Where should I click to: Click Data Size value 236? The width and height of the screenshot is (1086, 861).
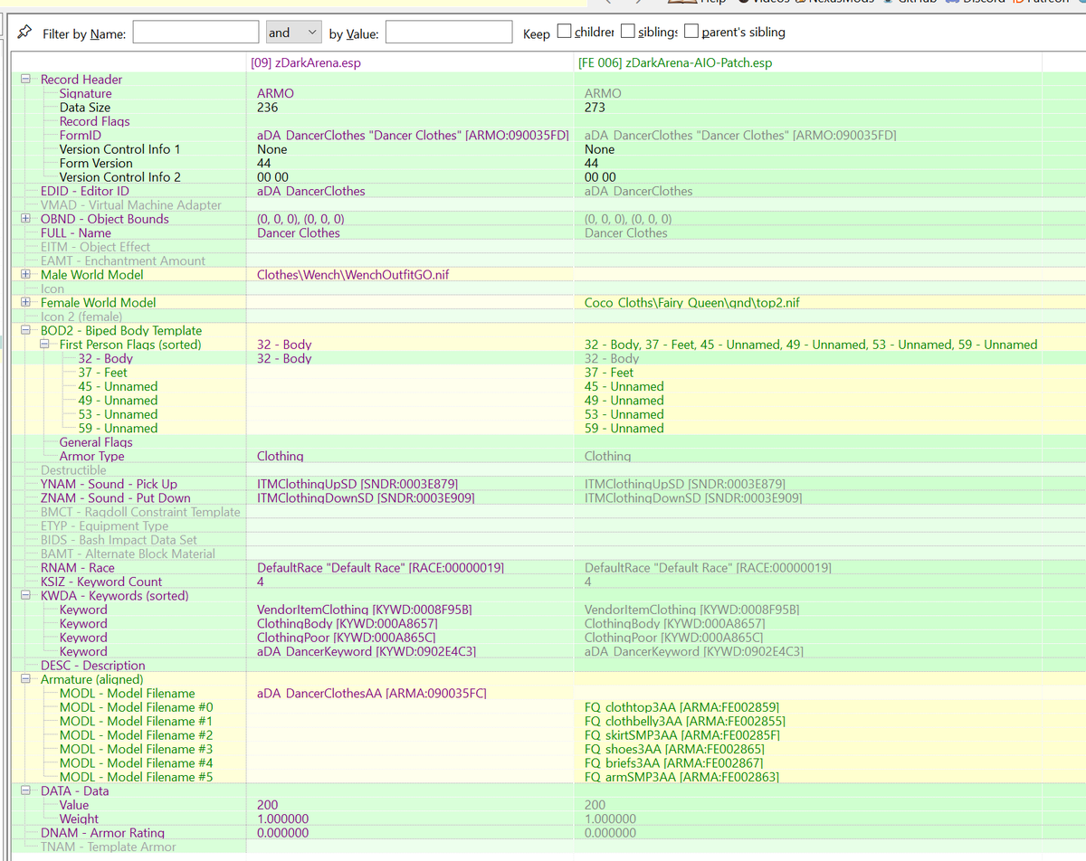click(268, 108)
